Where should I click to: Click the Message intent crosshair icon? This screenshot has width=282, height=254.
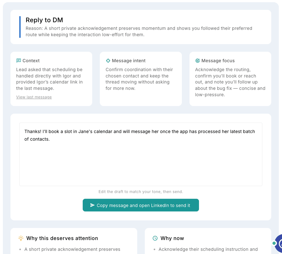click(108, 61)
